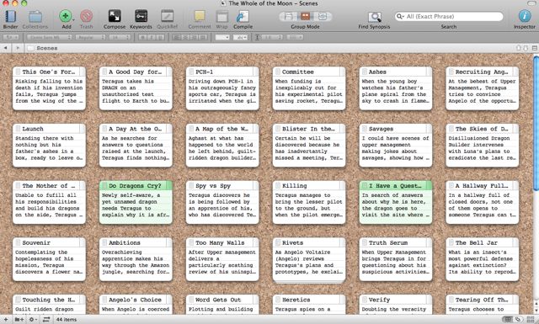The image size is (539, 324).
Task: Toggle auto-load selection arrows in the footer
Action: click(46, 320)
